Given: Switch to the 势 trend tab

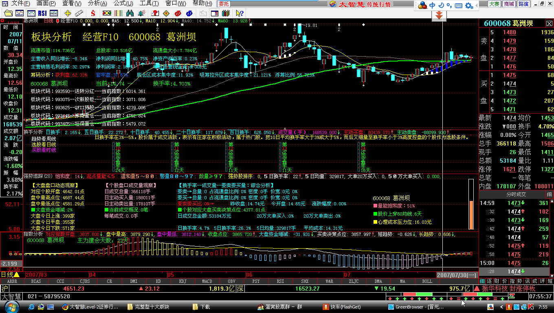Looking at the screenshot, I should tap(519, 281).
